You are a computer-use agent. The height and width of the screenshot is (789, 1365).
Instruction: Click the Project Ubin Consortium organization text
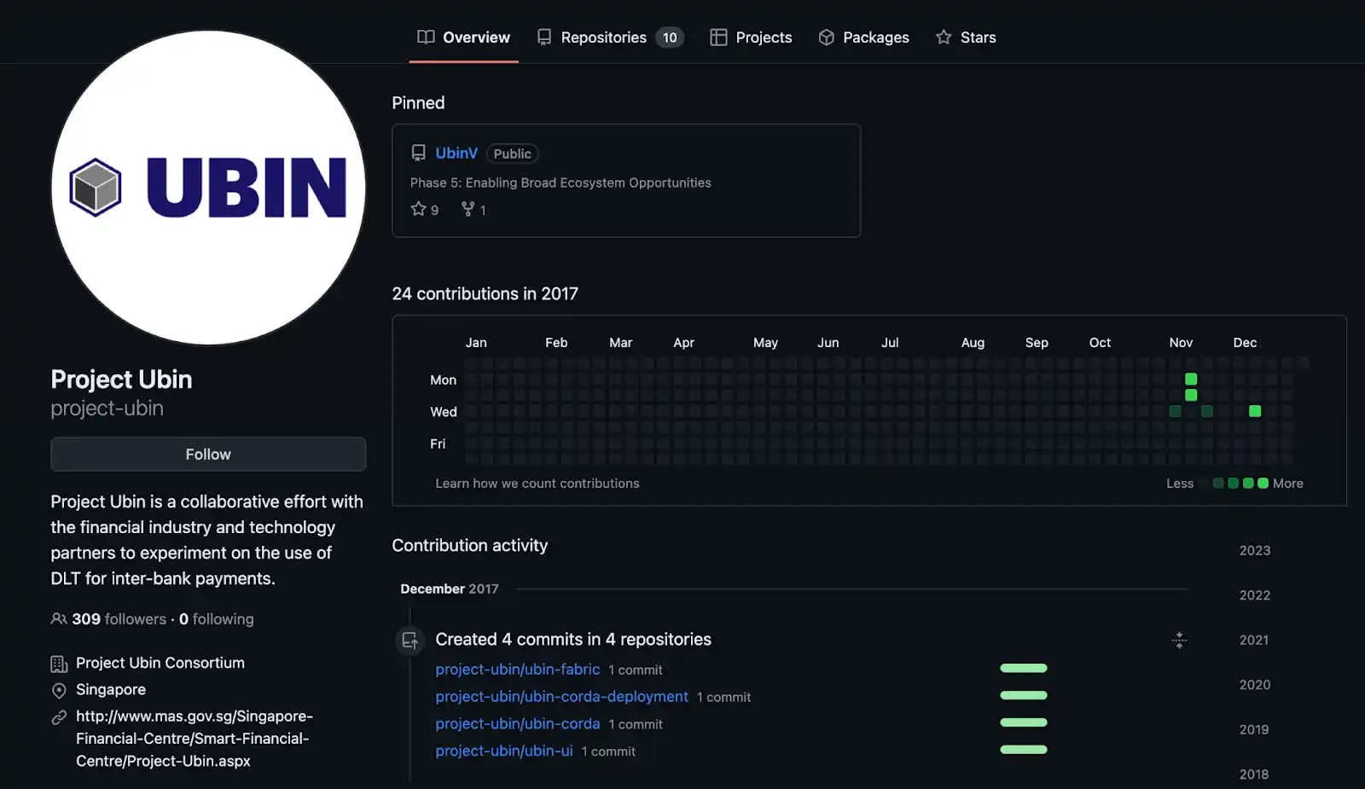[160, 664]
